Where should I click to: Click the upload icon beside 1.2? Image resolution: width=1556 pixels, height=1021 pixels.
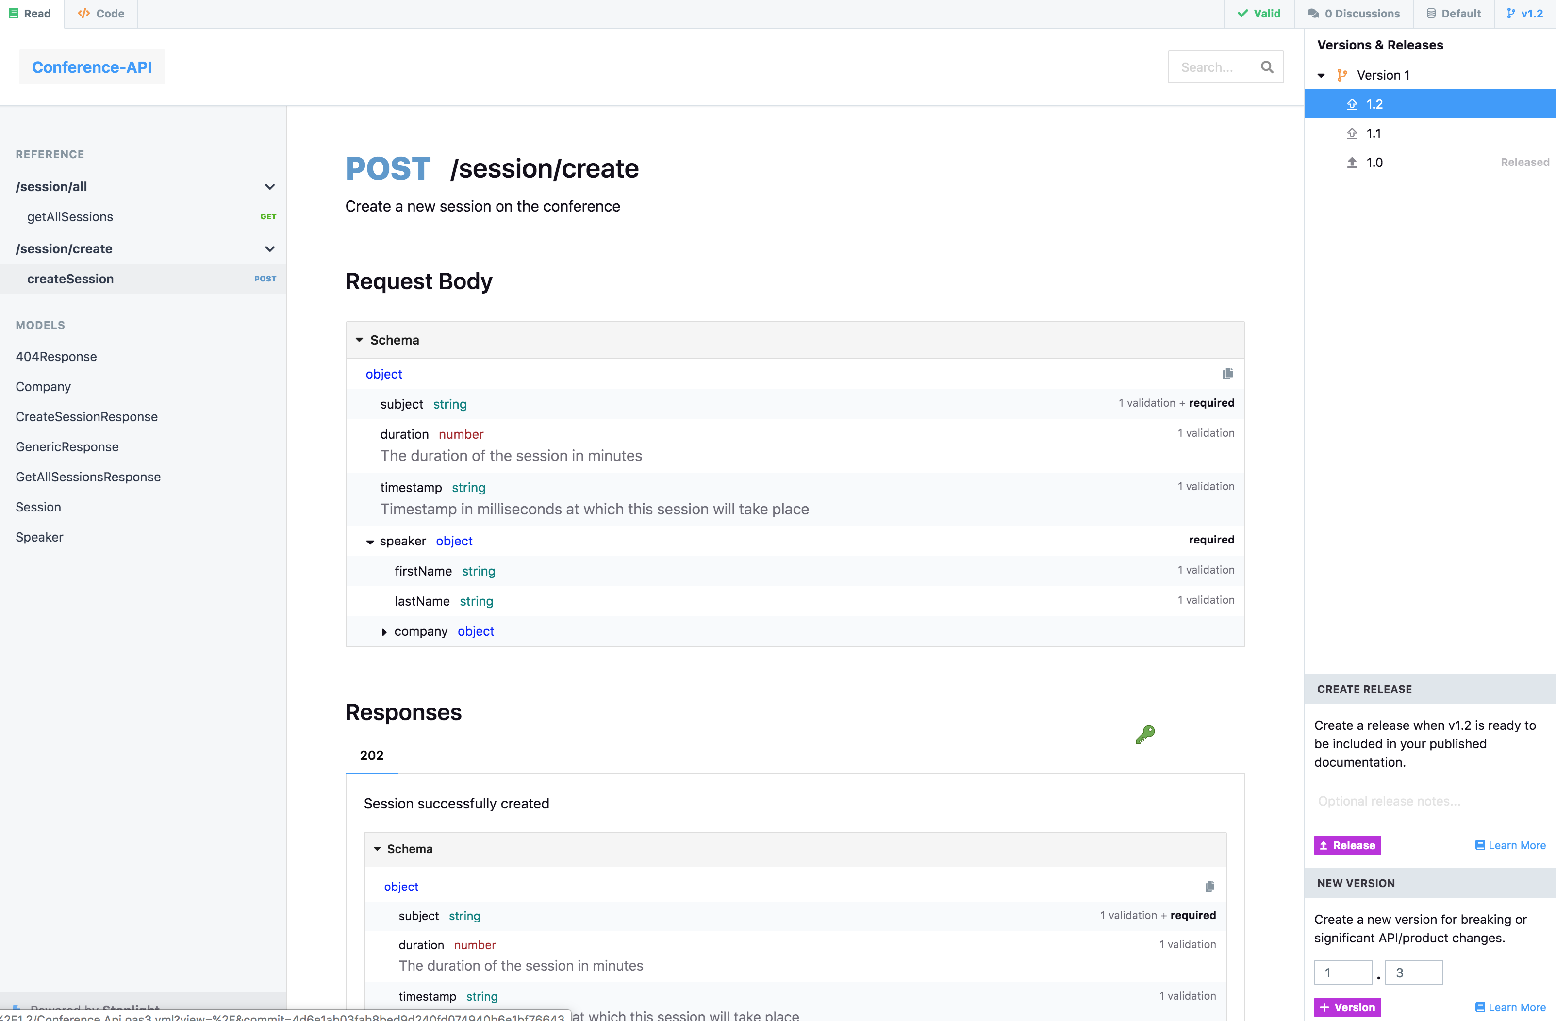[x=1352, y=104]
